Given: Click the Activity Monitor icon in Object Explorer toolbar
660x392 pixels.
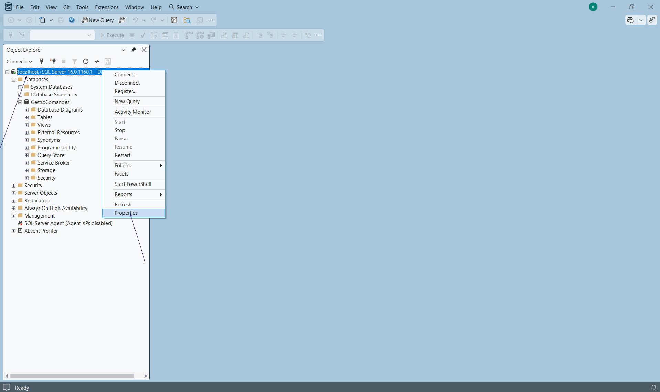Looking at the screenshot, I should (97, 61).
